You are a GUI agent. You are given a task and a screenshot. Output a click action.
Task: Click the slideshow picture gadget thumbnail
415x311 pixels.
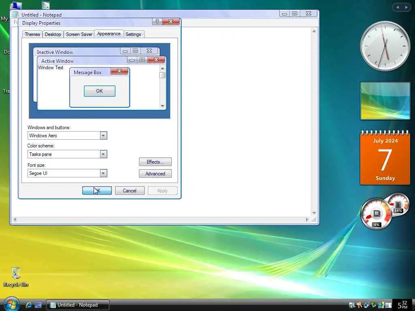[385, 101]
